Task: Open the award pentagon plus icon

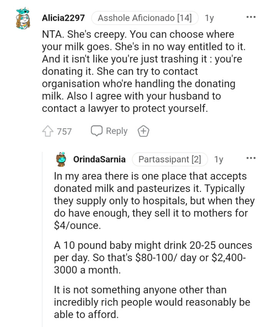Action: point(143,131)
